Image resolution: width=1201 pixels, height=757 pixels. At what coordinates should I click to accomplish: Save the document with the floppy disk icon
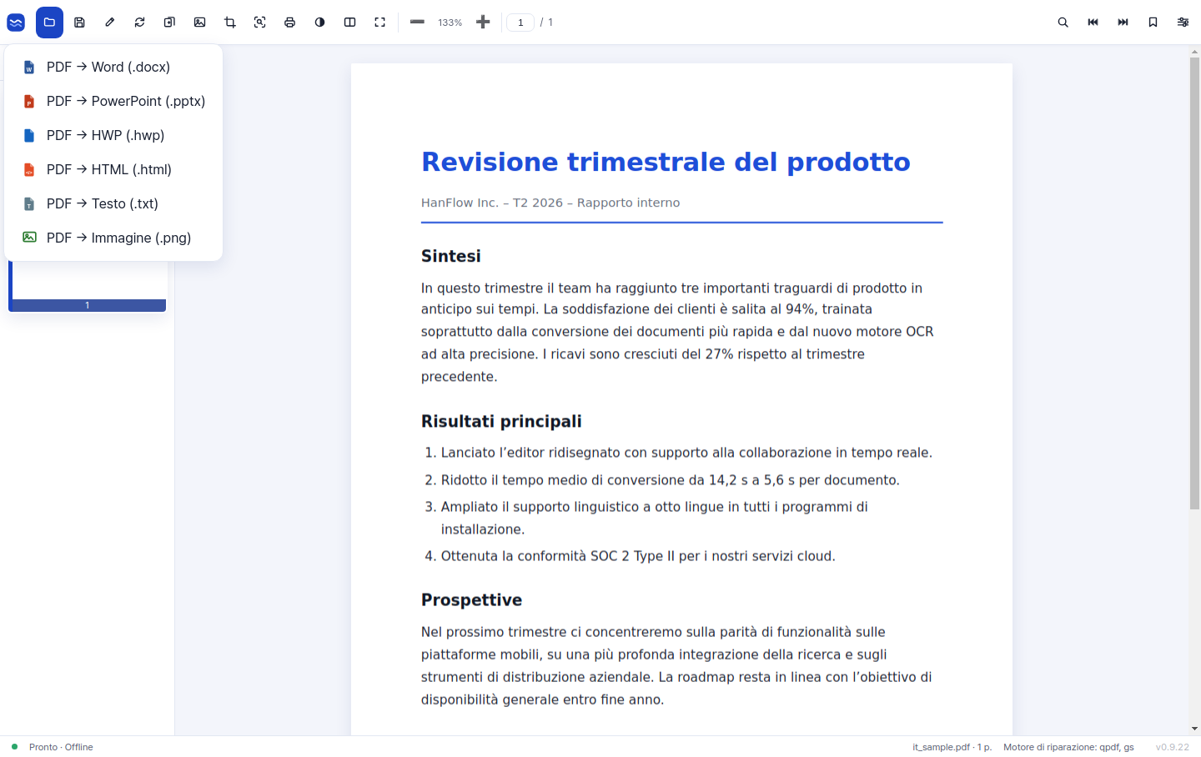[x=79, y=23]
